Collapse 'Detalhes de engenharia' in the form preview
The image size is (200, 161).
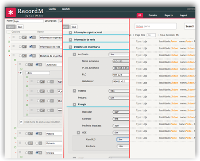70,47
